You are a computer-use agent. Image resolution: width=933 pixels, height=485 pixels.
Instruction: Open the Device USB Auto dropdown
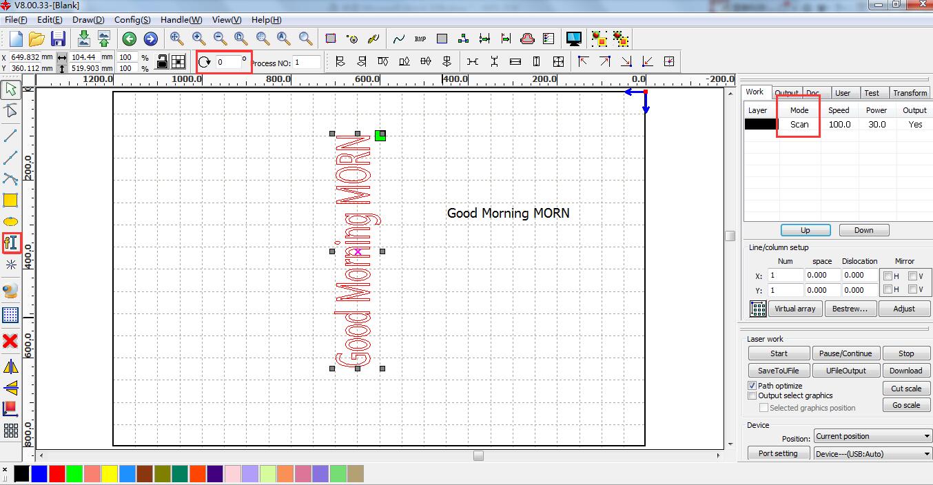click(872, 454)
